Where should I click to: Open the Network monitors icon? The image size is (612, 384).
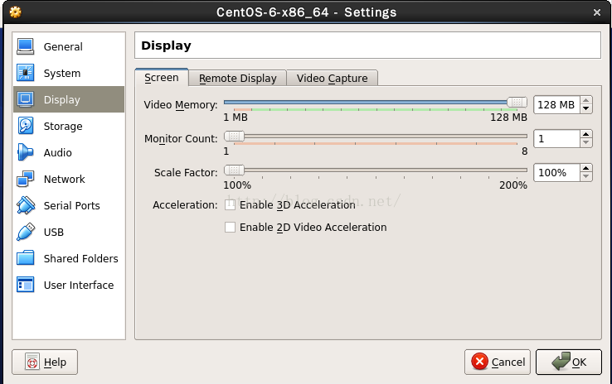[26, 179]
